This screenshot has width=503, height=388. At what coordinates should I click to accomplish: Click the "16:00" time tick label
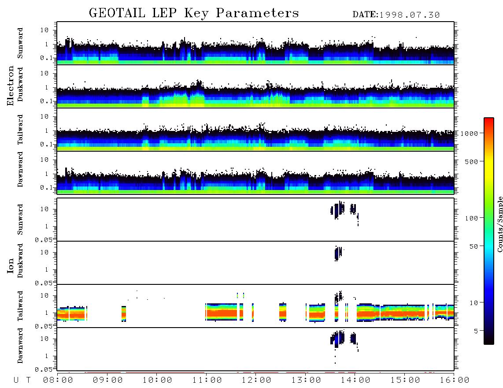[455, 381]
